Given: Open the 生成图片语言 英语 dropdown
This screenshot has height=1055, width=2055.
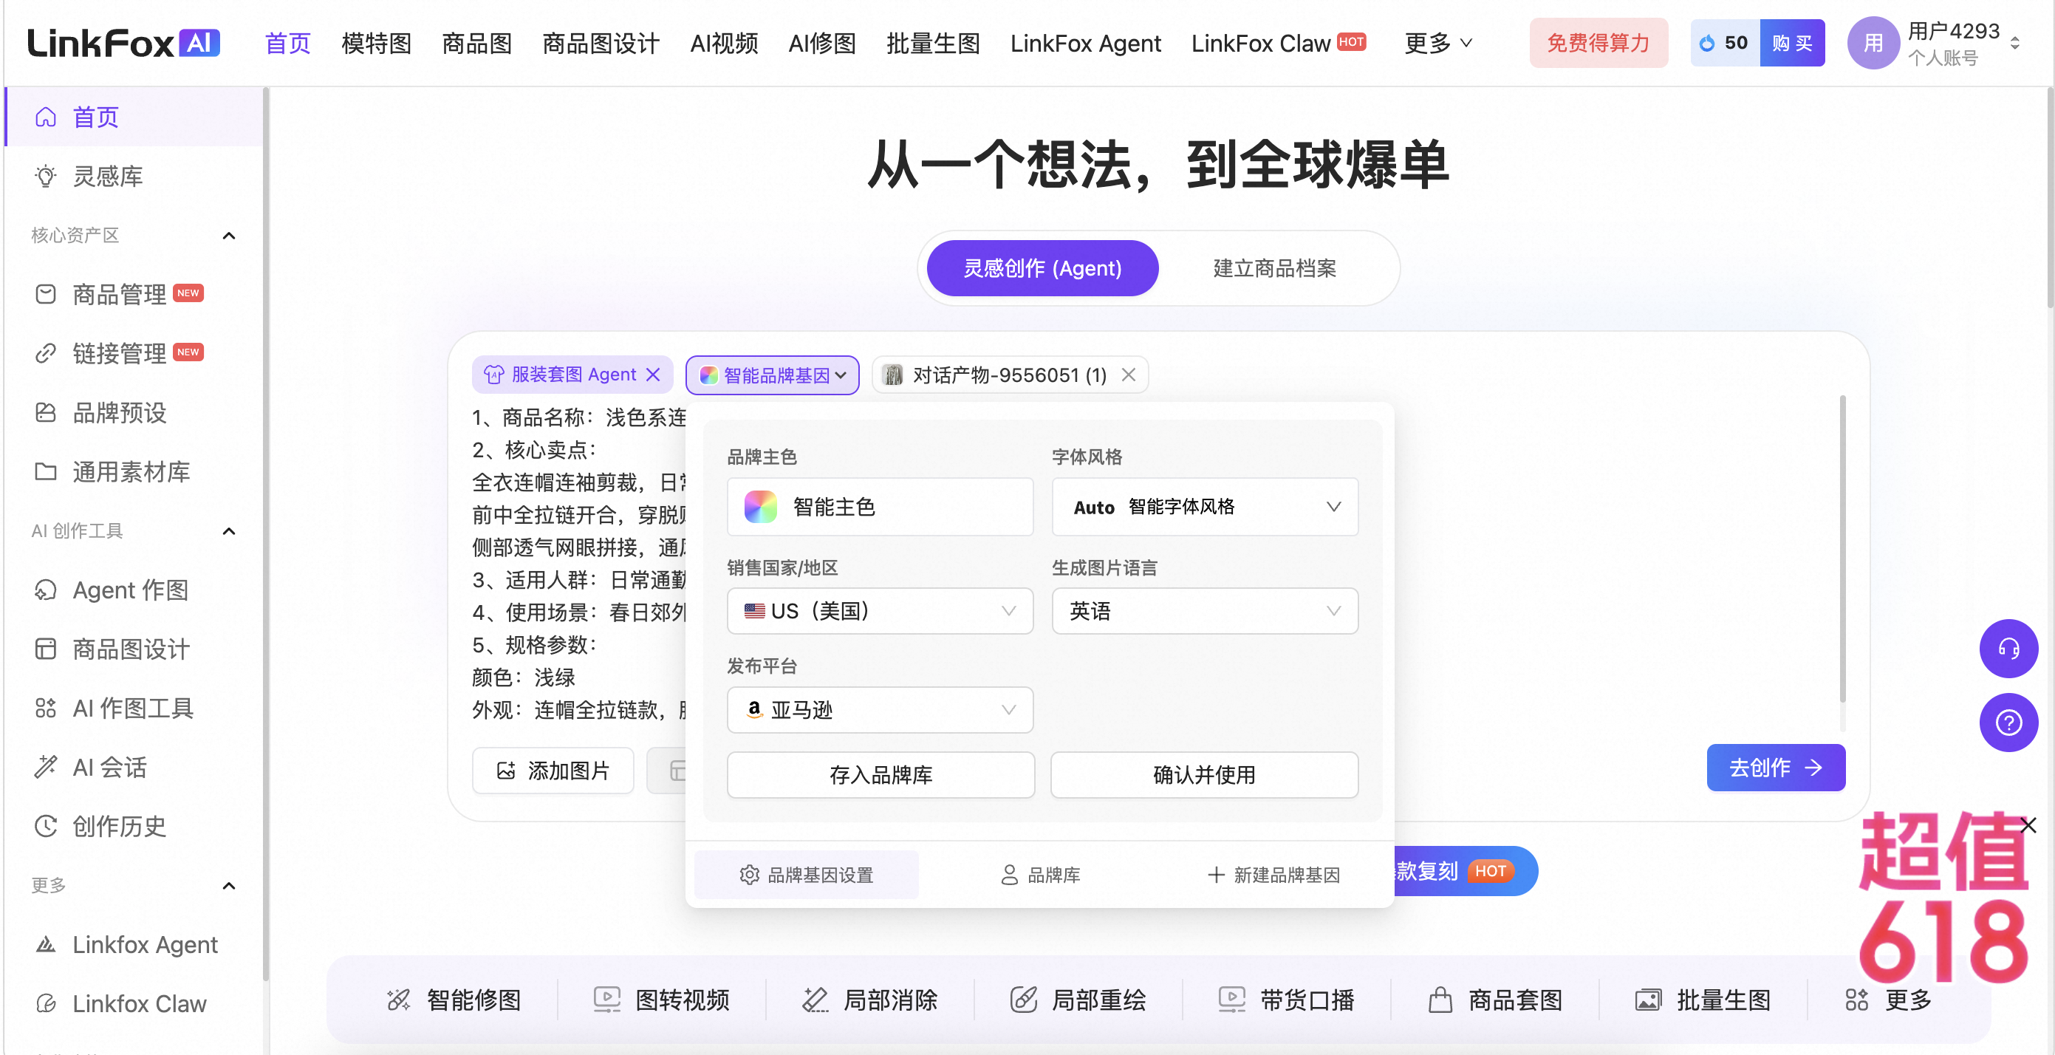Looking at the screenshot, I should (x=1205, y=611).
